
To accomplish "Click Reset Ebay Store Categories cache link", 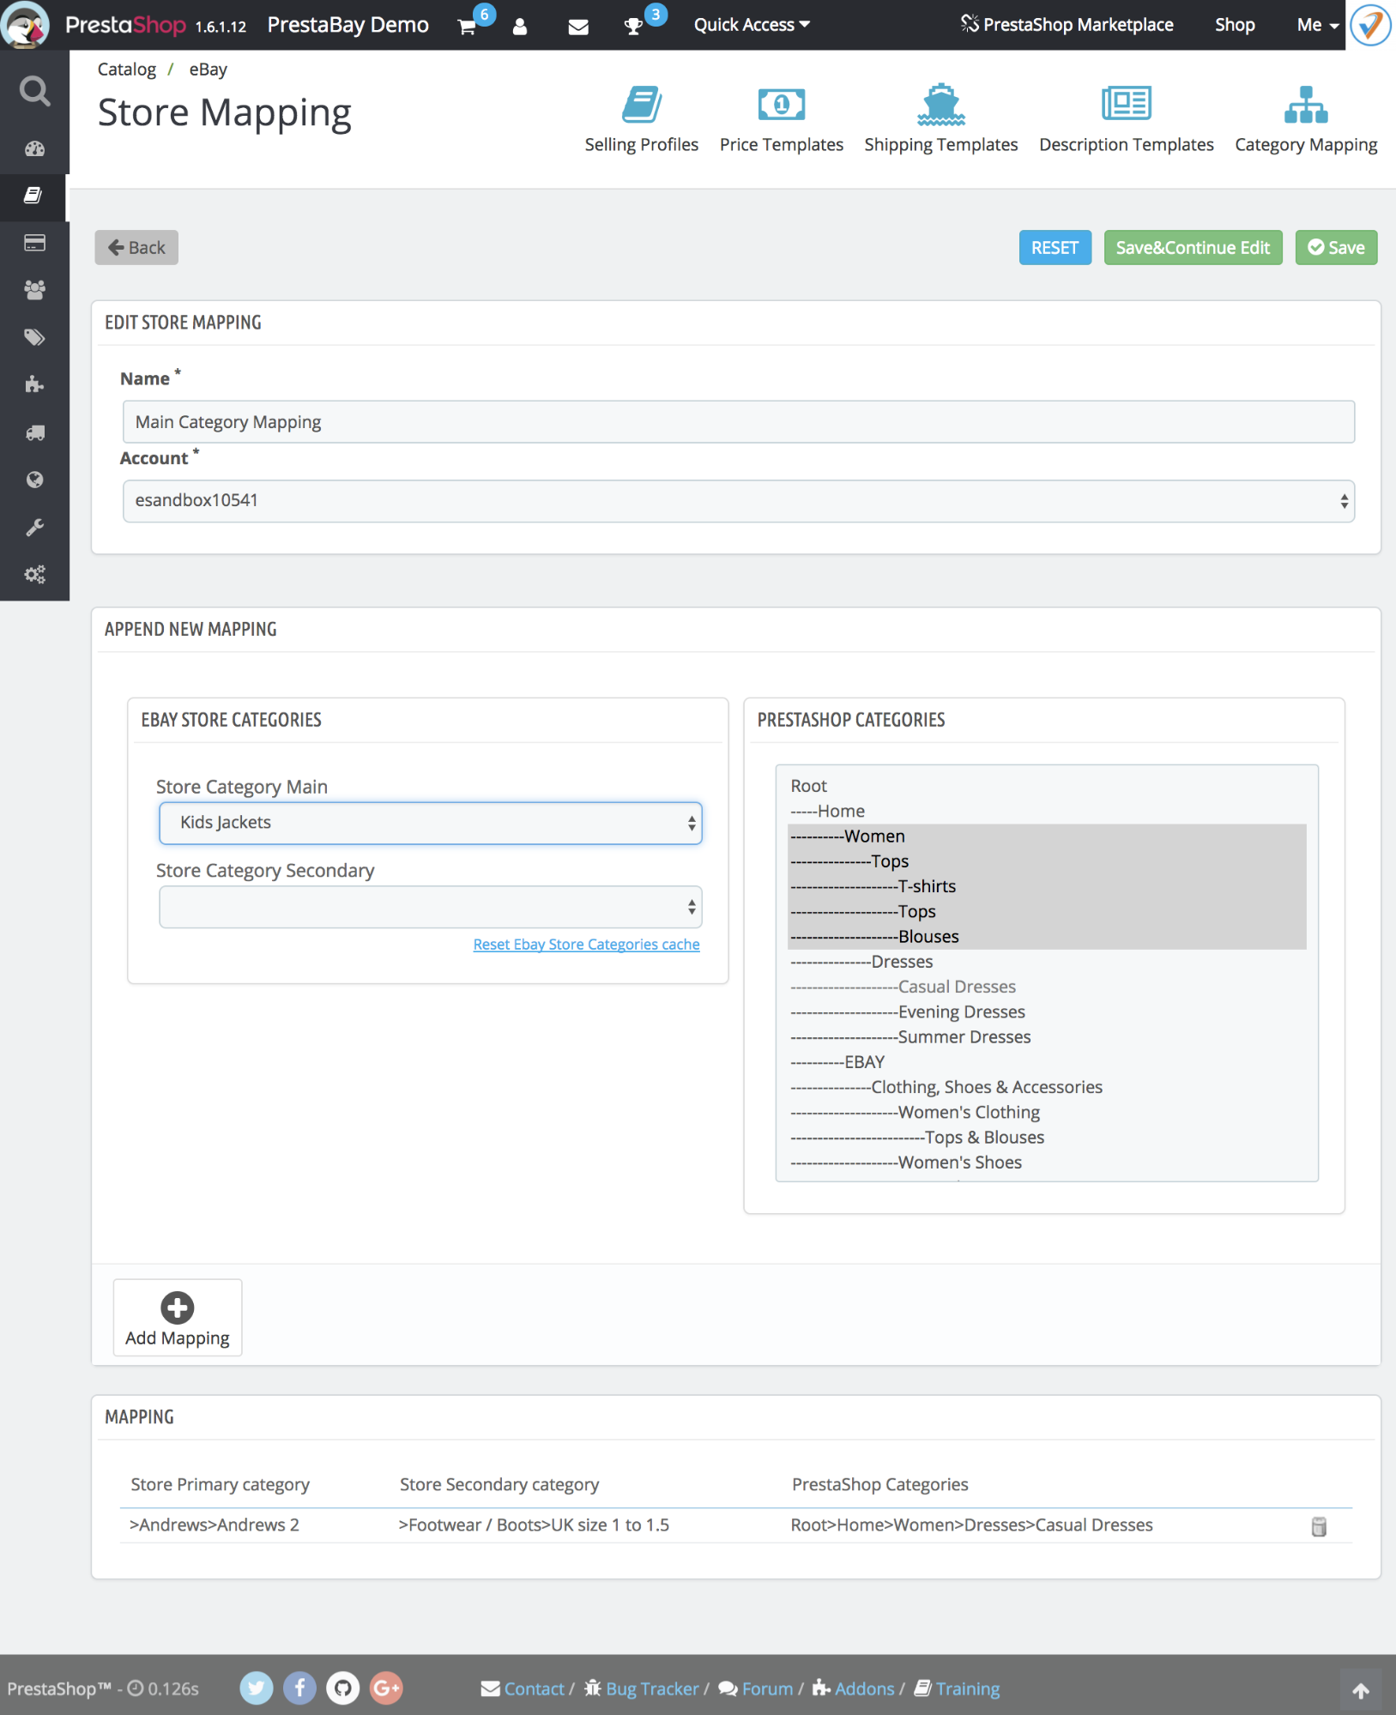I will point(586,945).
